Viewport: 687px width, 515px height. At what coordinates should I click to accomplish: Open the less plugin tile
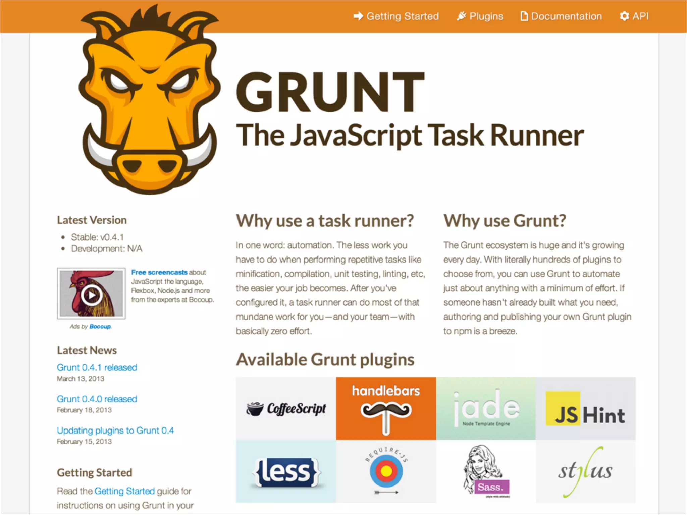pos(286,471)
